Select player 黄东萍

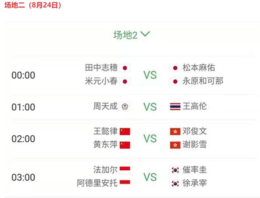pos(105,144)
